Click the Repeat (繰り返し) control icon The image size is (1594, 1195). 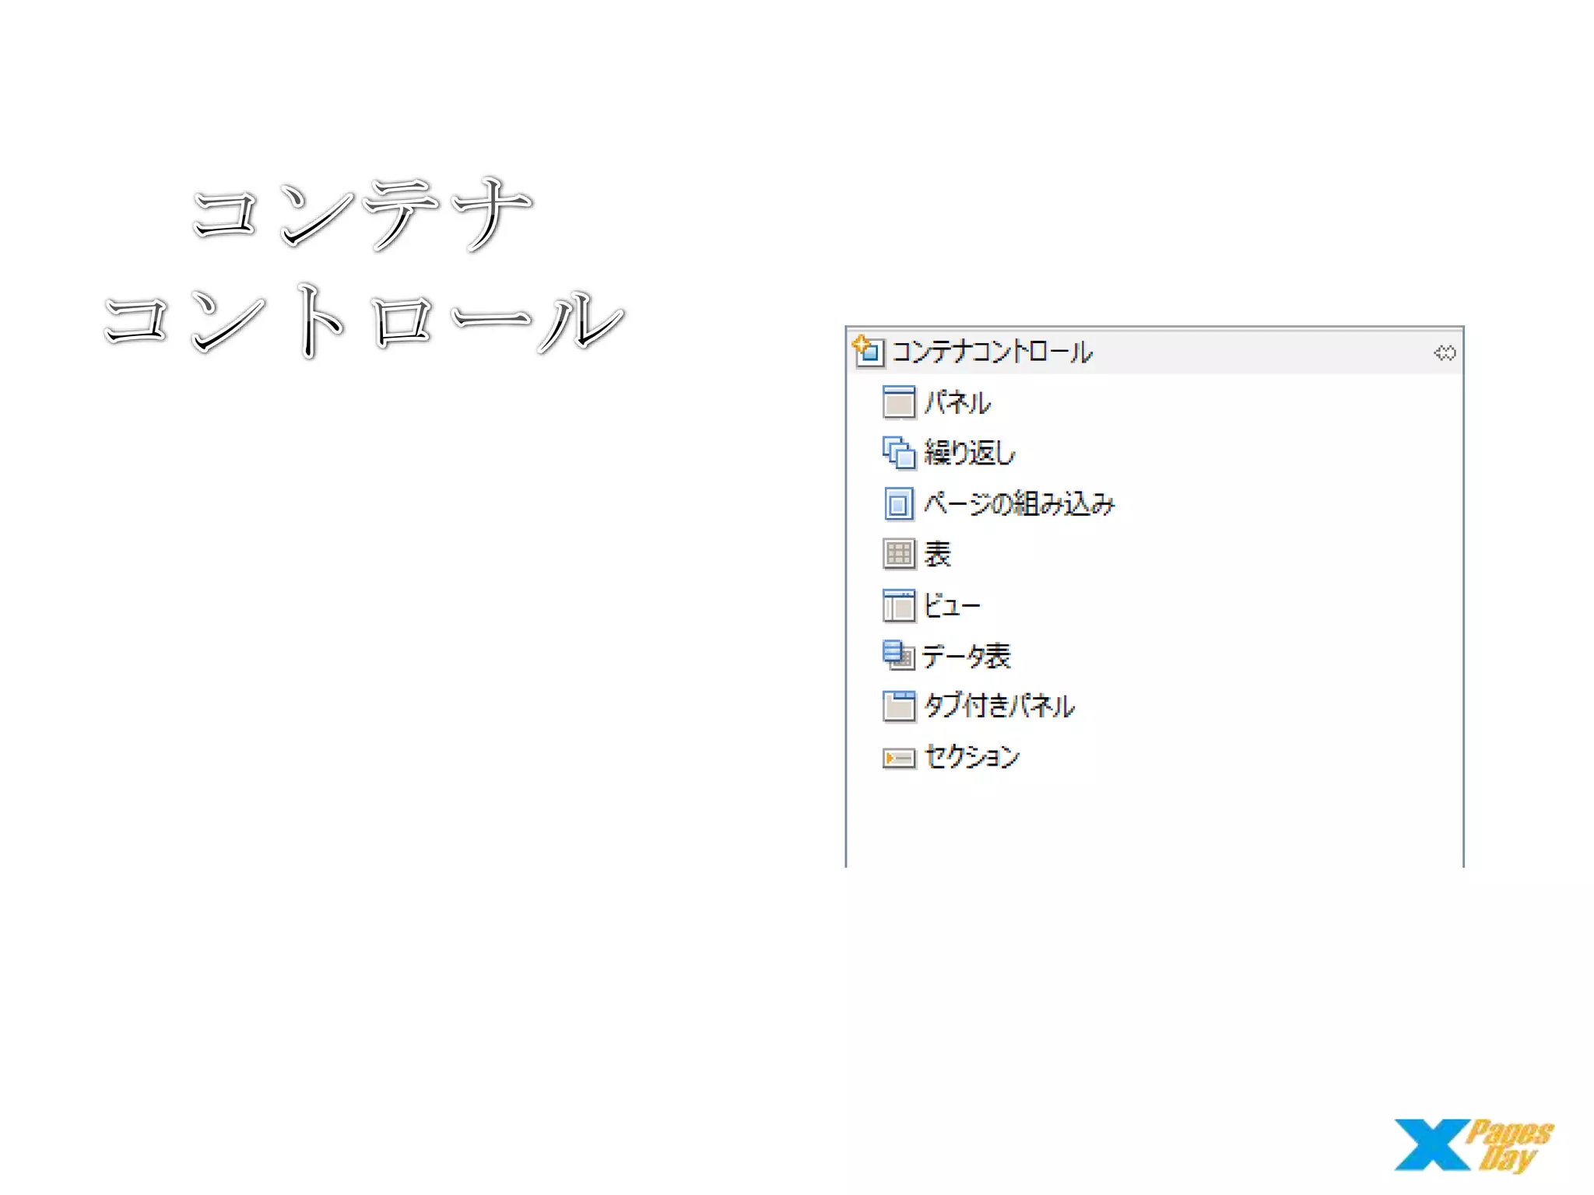click(898, 453)
